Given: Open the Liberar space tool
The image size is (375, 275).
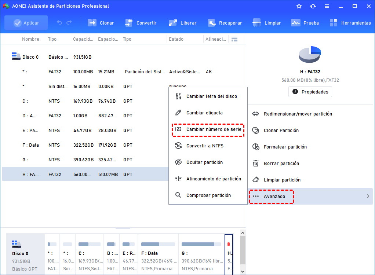Looking at the screenshot, I should pos(182,23).
